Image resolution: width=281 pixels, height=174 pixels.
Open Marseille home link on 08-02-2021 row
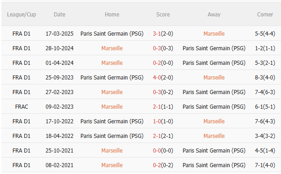112,165
